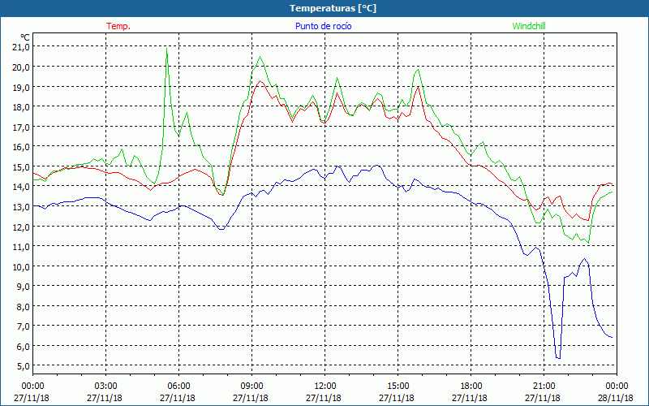649x406 pixels.
Task: Click the 7,0 y-axis value
Action: click(x=23, y=326)
